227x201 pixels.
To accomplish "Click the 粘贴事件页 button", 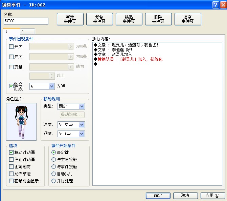I will [x=129, y=19].
